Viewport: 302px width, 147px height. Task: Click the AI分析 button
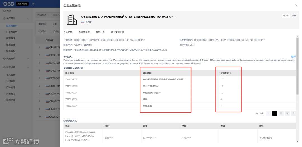[286, 16]
